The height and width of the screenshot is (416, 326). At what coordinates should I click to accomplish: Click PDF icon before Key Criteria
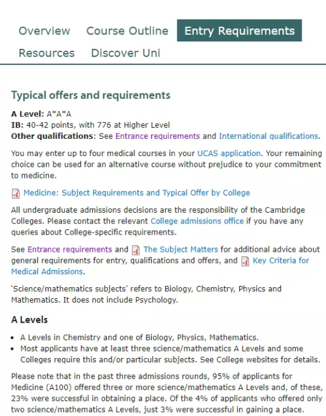[x=245, y=261]
